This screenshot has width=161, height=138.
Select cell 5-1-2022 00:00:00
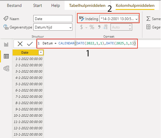(x=28, y=84)
